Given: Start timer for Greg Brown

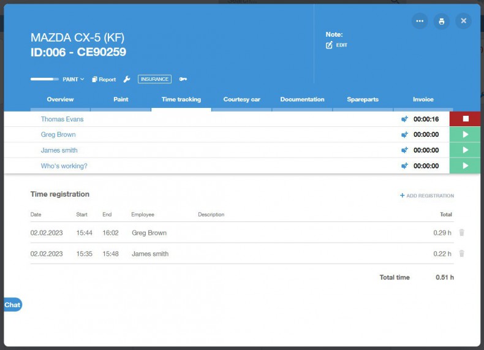Looking at the screenshot, I should coord(465,134).
